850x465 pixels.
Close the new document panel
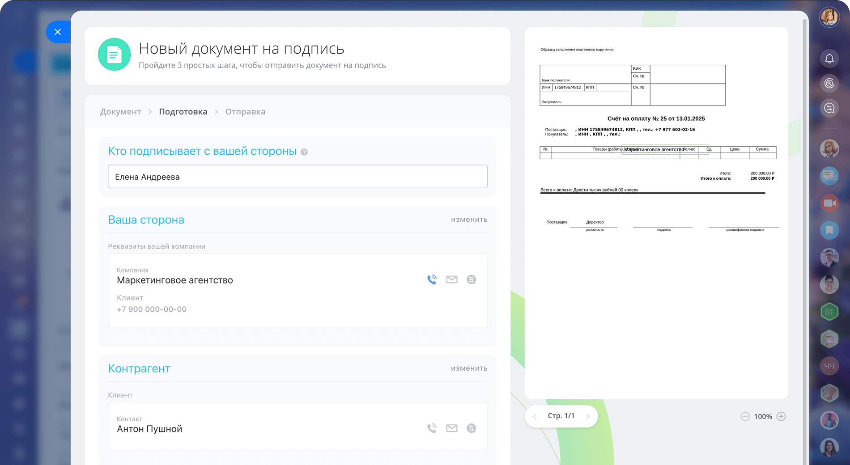click(58, 32)
